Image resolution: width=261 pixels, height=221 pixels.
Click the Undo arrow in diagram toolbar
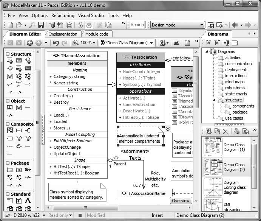(56, 43)
